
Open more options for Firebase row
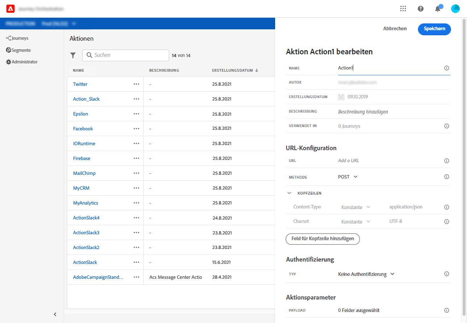[x=136, y=158]
